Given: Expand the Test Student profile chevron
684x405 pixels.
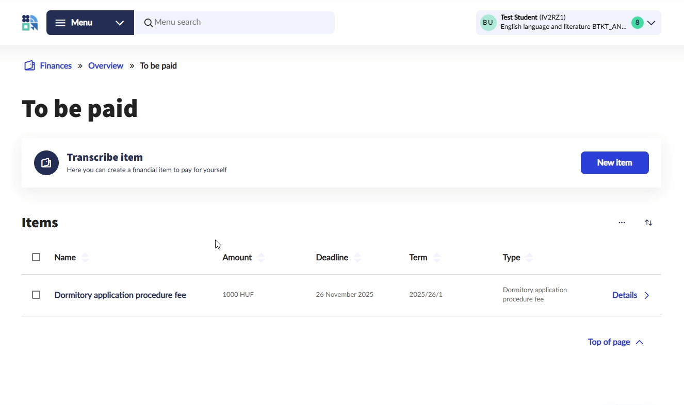Looking at the screenshot, I should (652, 23).
